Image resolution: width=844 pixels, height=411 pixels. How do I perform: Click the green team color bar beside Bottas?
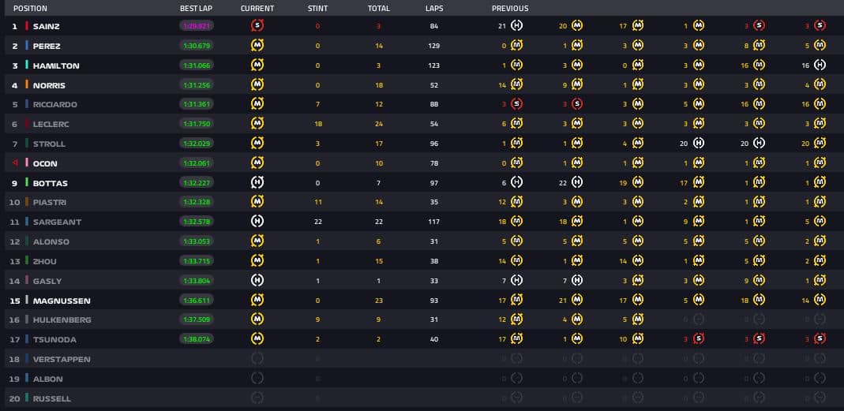[x=26, y=182]
